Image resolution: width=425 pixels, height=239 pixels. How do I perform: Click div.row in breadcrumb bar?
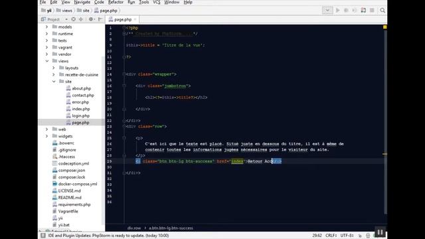(x=134, y=228)
